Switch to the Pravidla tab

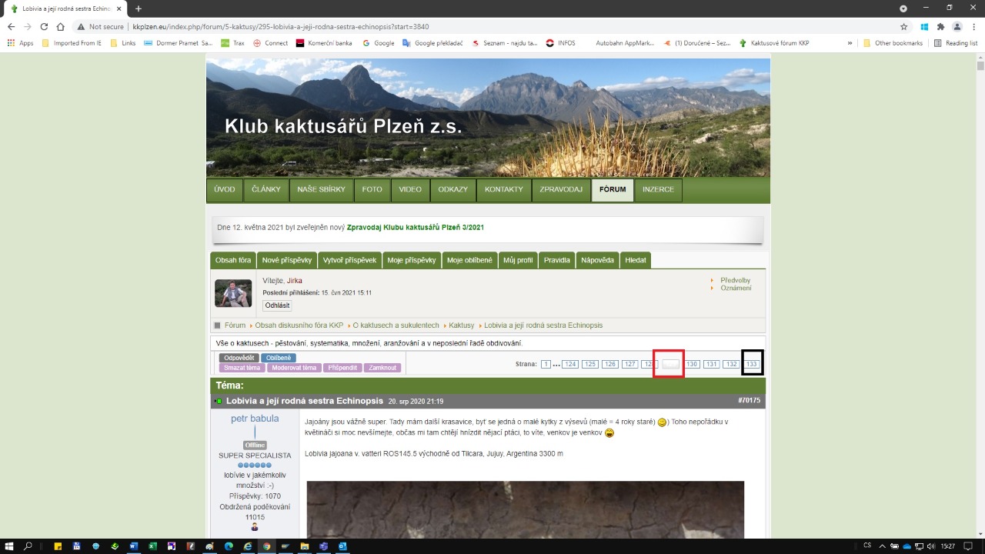pos(557,260)
